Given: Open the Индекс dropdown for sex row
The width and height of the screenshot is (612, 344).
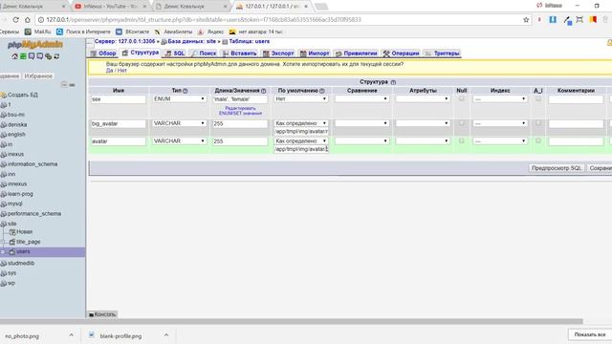Looking at the screenshot, I should tap(500, 99).
